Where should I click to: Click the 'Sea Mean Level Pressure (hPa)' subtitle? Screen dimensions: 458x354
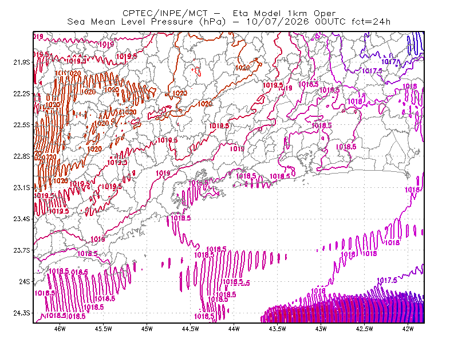147,22
